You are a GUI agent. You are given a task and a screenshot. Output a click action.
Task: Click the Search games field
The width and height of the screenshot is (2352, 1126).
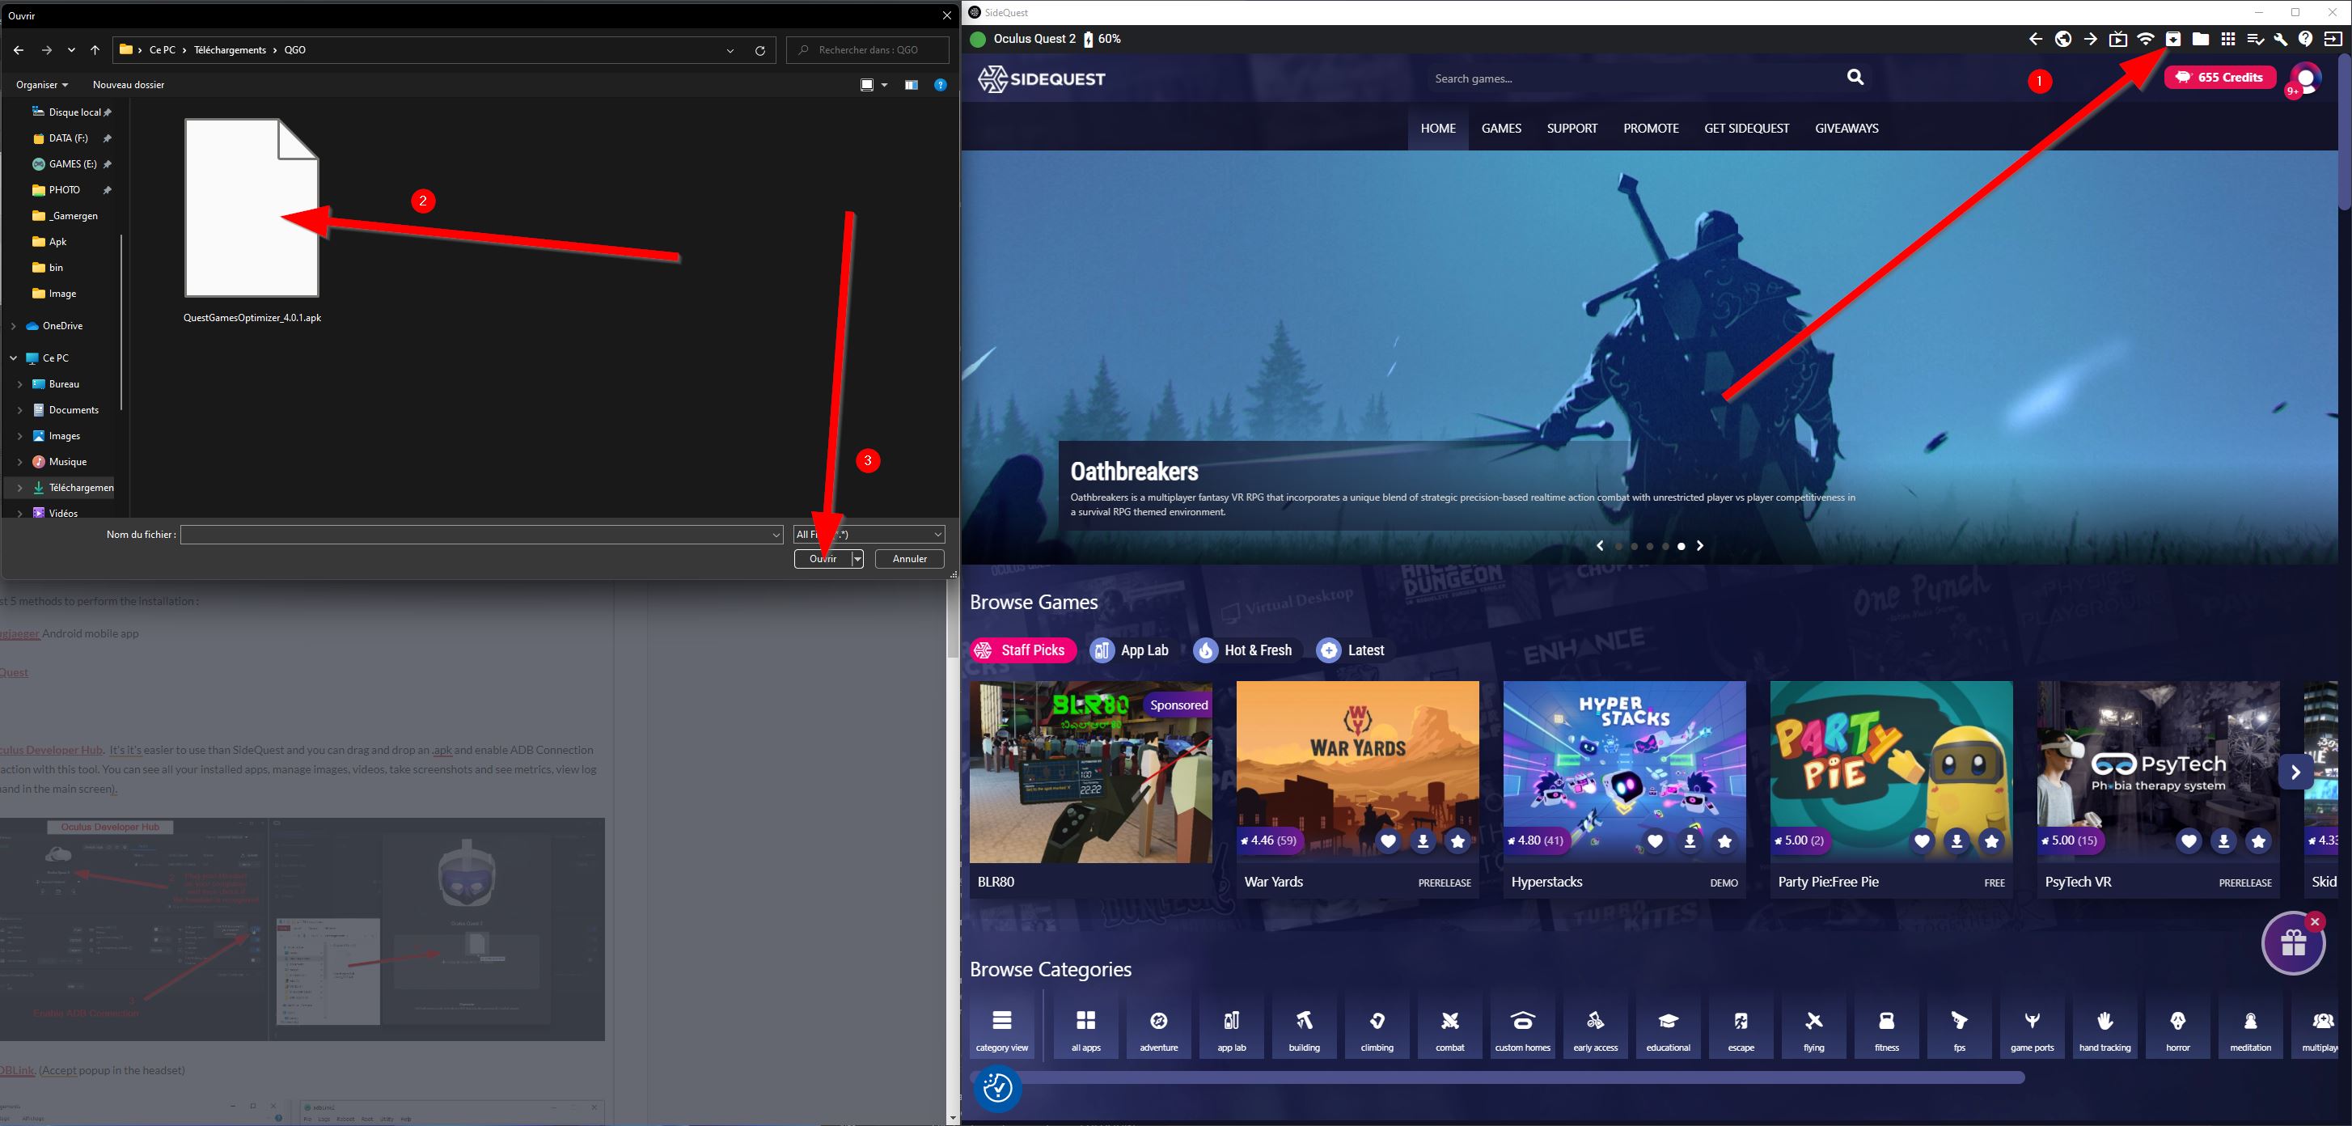[x=1635, y=78]
